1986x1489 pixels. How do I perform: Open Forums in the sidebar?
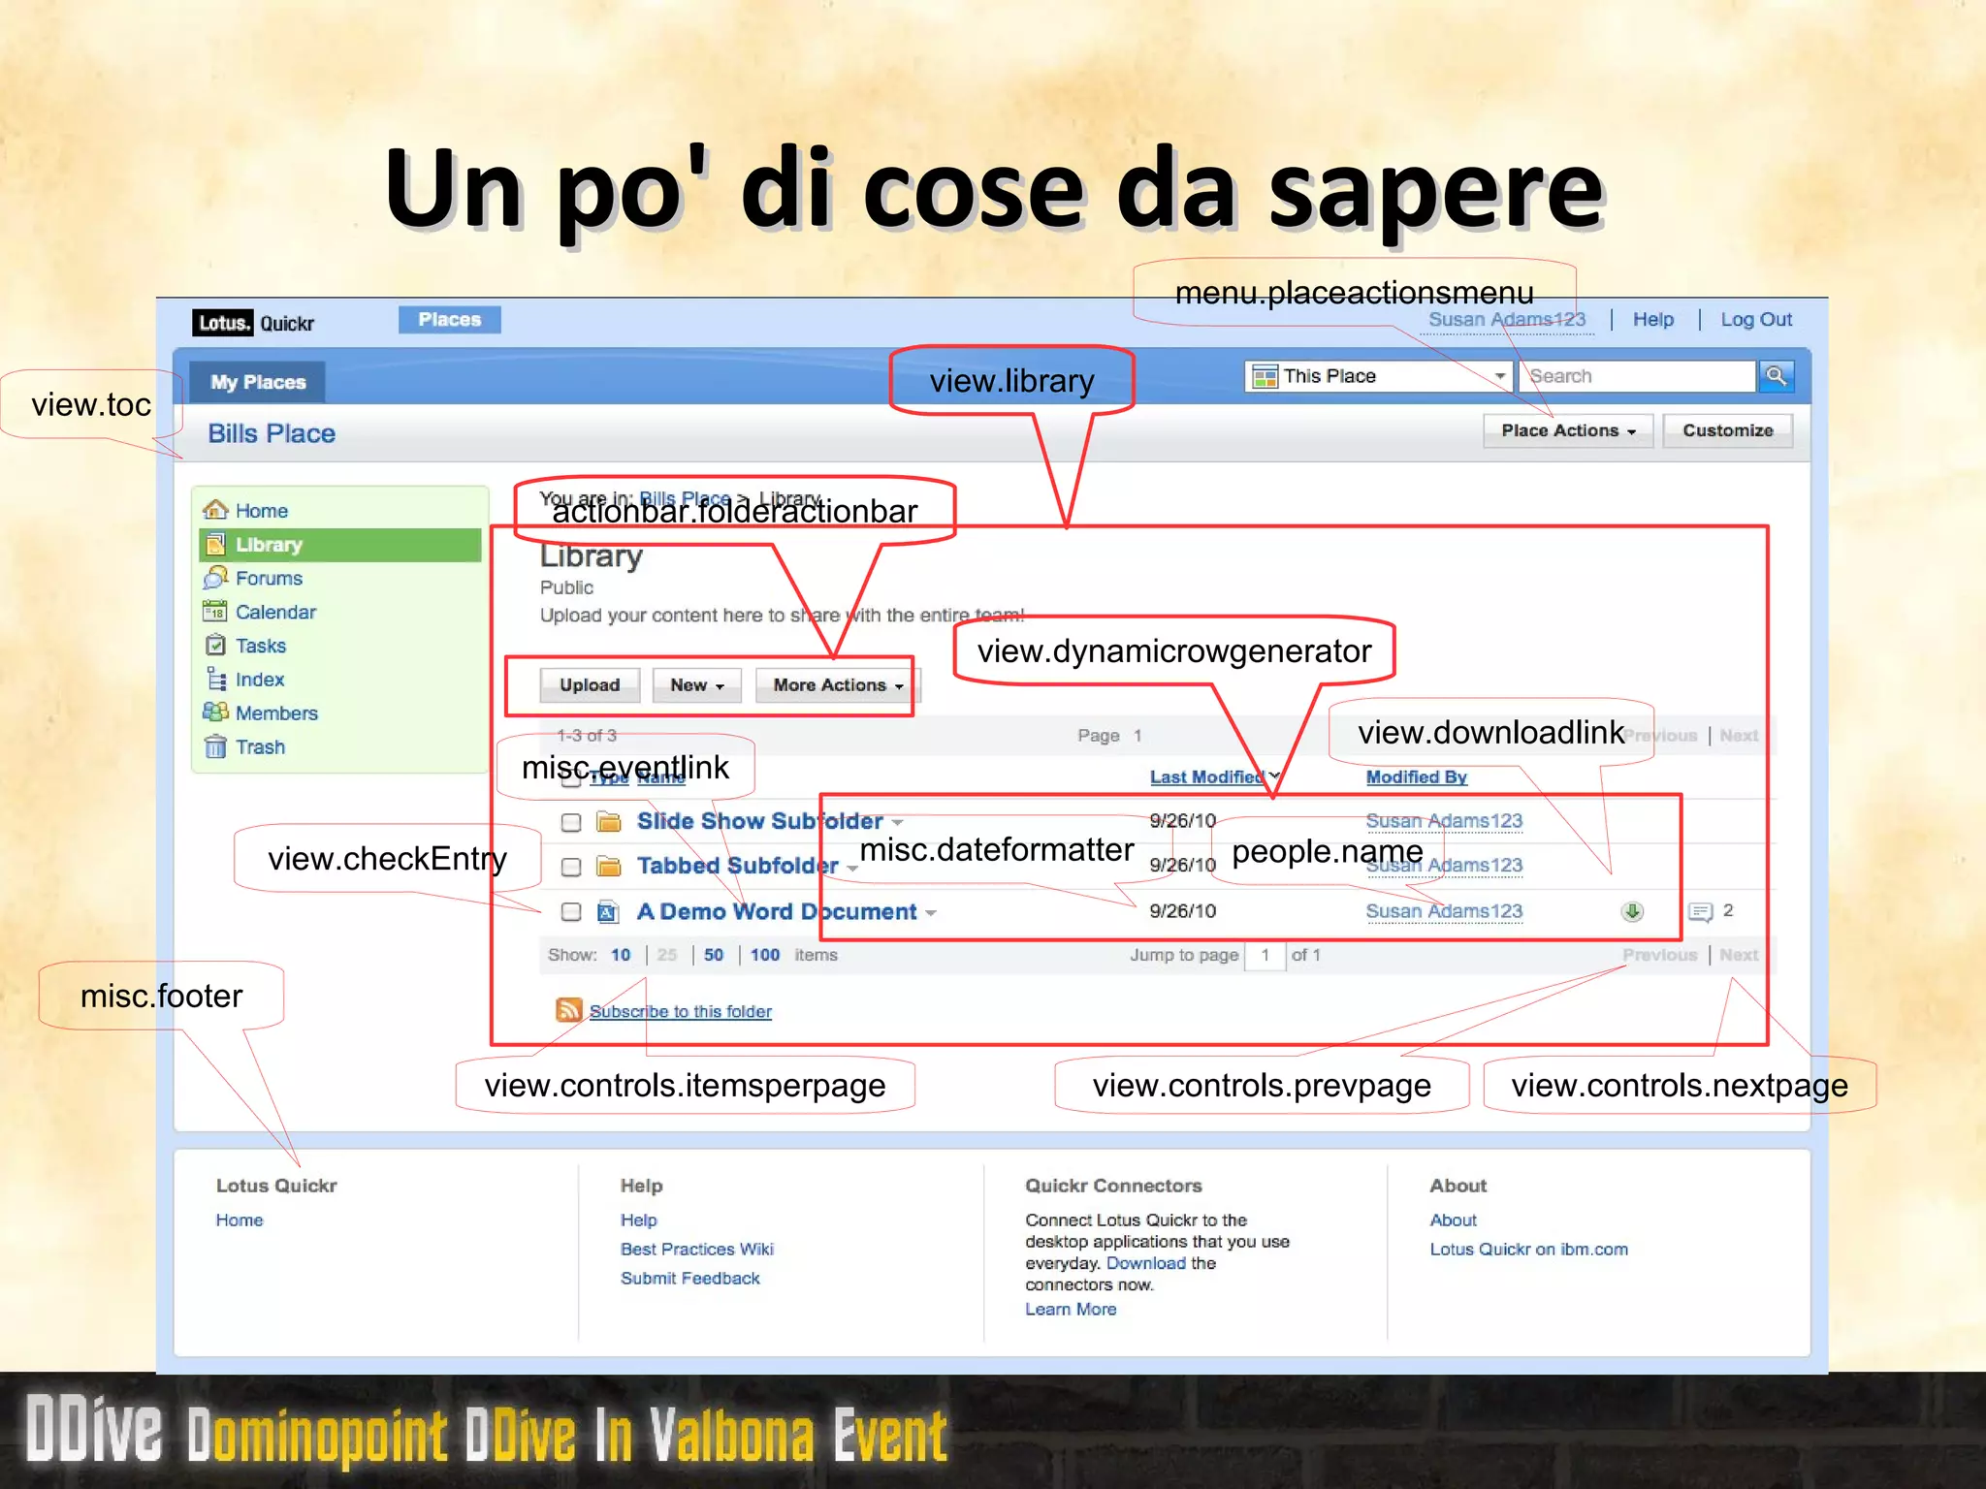coord(269,579)
